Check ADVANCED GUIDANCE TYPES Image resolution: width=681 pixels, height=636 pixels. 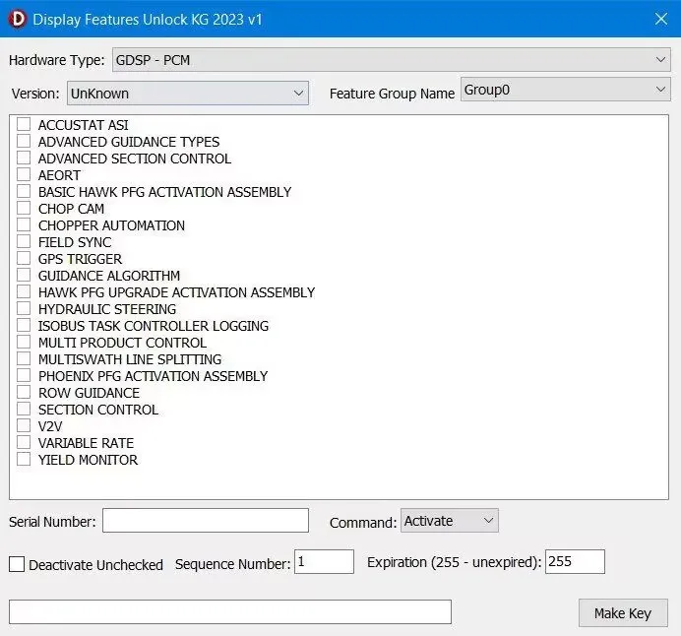[x=24, y=141]
